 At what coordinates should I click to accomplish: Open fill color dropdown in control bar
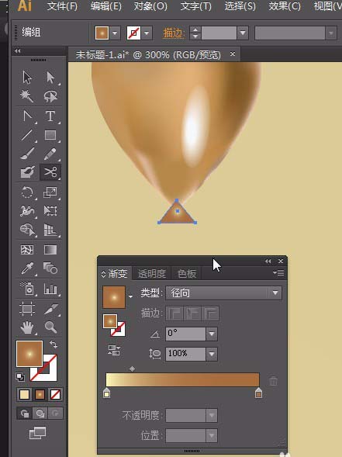click(115, 33)
